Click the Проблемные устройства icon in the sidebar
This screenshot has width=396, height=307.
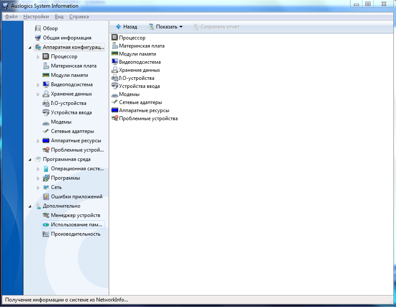(x=46, y=150)
